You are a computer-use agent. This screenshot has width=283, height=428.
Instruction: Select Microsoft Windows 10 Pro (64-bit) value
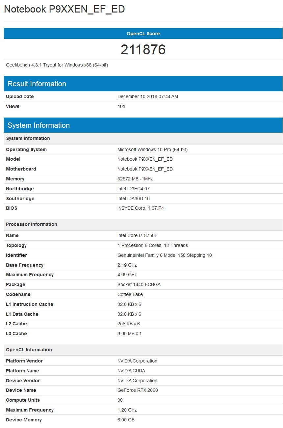(x=152, y=149)
